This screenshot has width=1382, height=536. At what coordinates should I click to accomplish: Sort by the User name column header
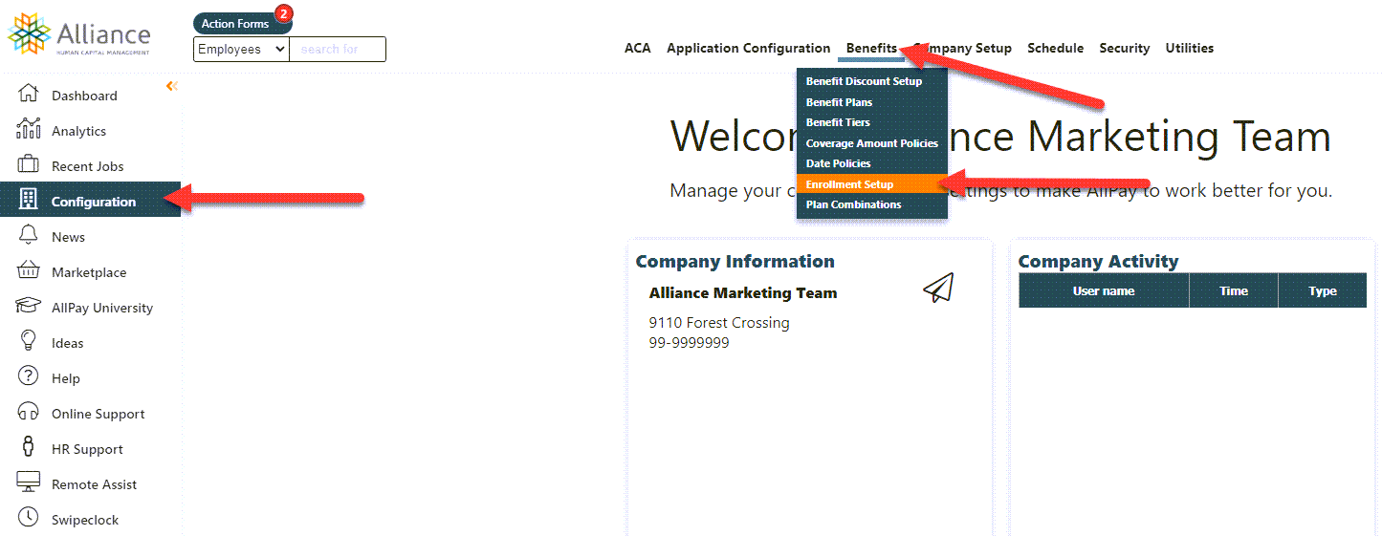pos(1104,290)
